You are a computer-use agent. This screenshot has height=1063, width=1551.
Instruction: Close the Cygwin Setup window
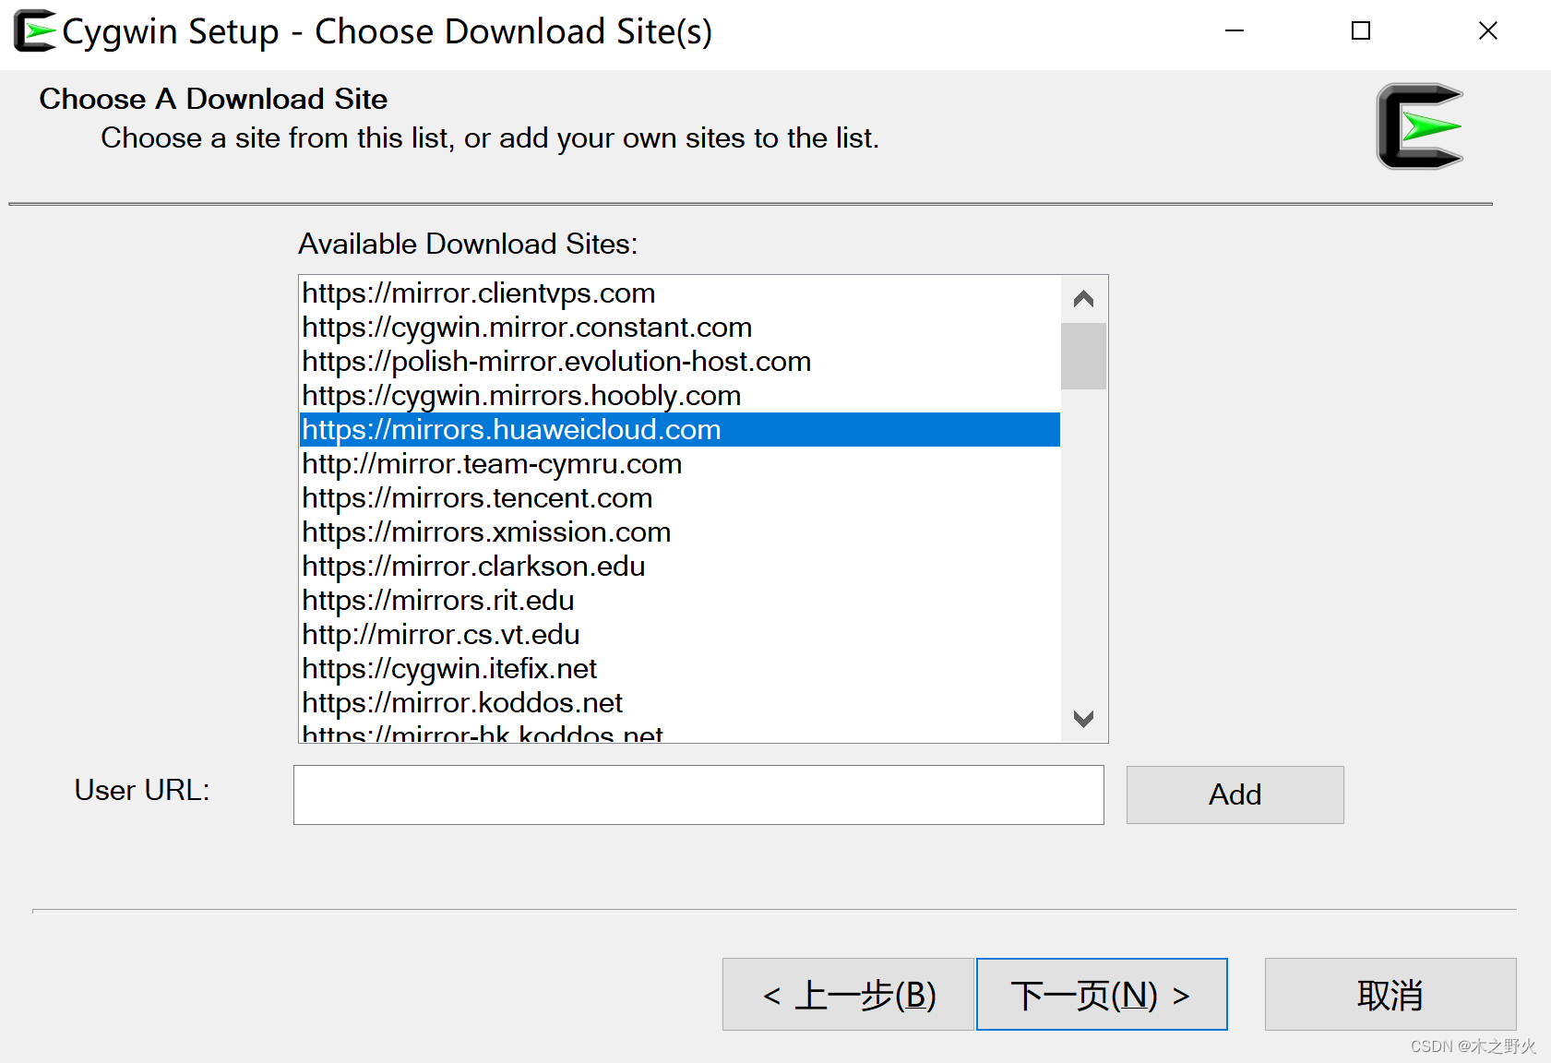tap(1487, 30)
